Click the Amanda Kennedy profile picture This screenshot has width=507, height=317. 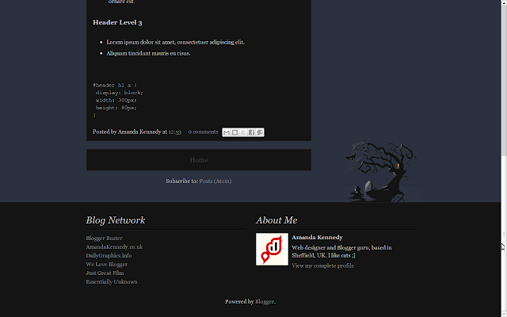pyautogui.click(x=272, y=250)
